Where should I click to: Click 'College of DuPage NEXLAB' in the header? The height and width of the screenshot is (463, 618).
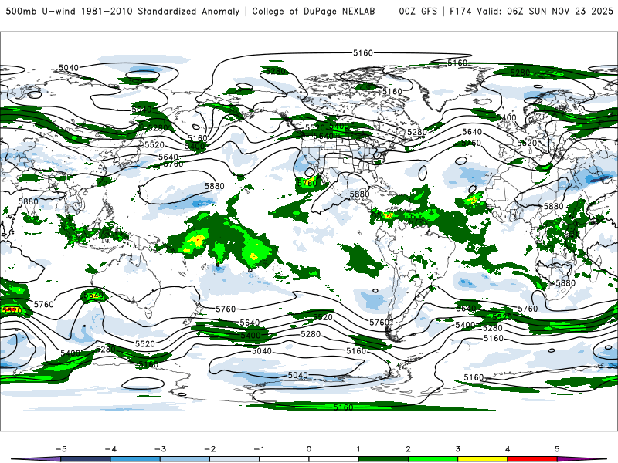pos(314,11)
